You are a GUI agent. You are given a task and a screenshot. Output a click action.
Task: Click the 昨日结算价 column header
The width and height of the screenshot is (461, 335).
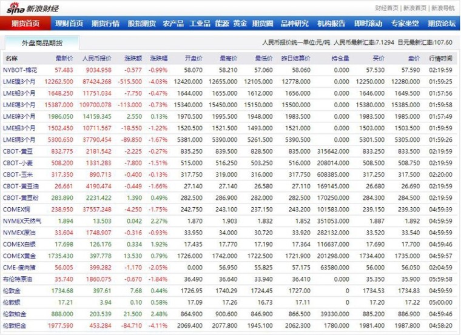tap(296, 58)
